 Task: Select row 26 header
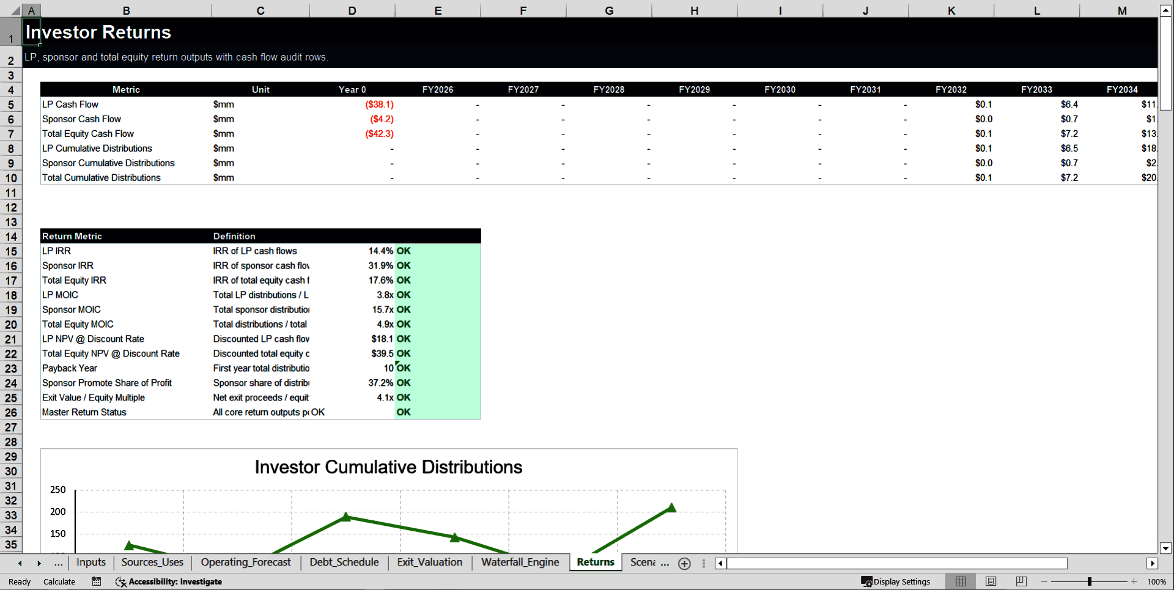click(x=11, y=413)
